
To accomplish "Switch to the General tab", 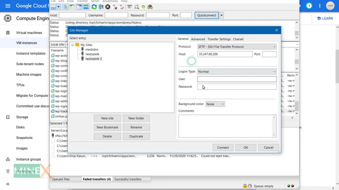I will pyautogui.click(x=183, y=39).
